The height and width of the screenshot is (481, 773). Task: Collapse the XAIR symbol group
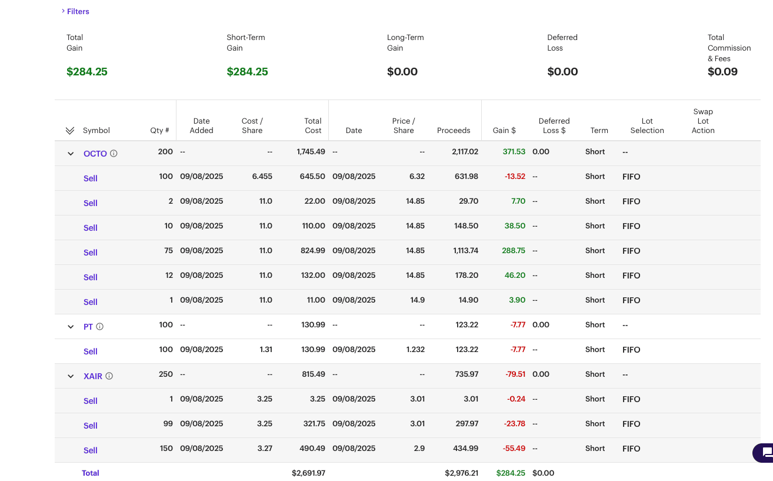71,376
